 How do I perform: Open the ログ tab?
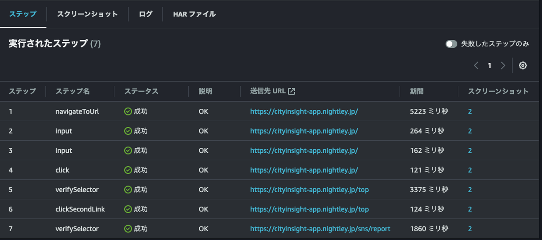(x=146, y=14)
